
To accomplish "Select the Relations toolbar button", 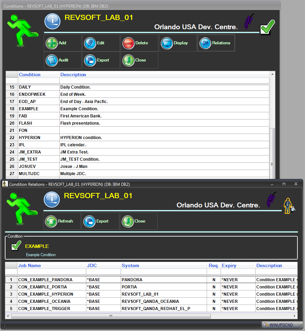I will tap(216, 43).
